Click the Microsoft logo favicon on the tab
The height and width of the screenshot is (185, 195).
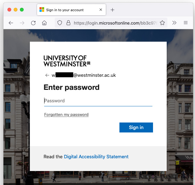(x=42, y=10)
